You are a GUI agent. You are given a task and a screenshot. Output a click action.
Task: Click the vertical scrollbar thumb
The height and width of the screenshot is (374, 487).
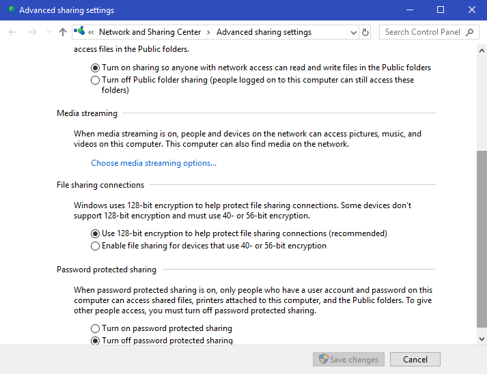tap(482, 239)
